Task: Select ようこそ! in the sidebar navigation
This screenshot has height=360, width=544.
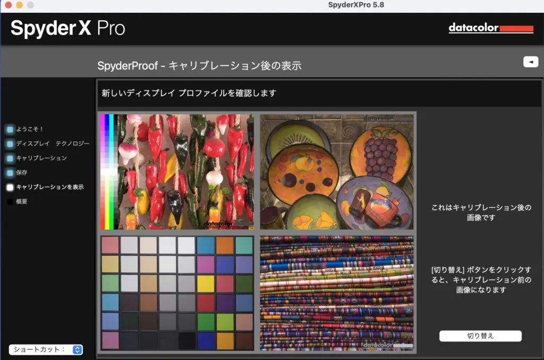Action: 31,128
